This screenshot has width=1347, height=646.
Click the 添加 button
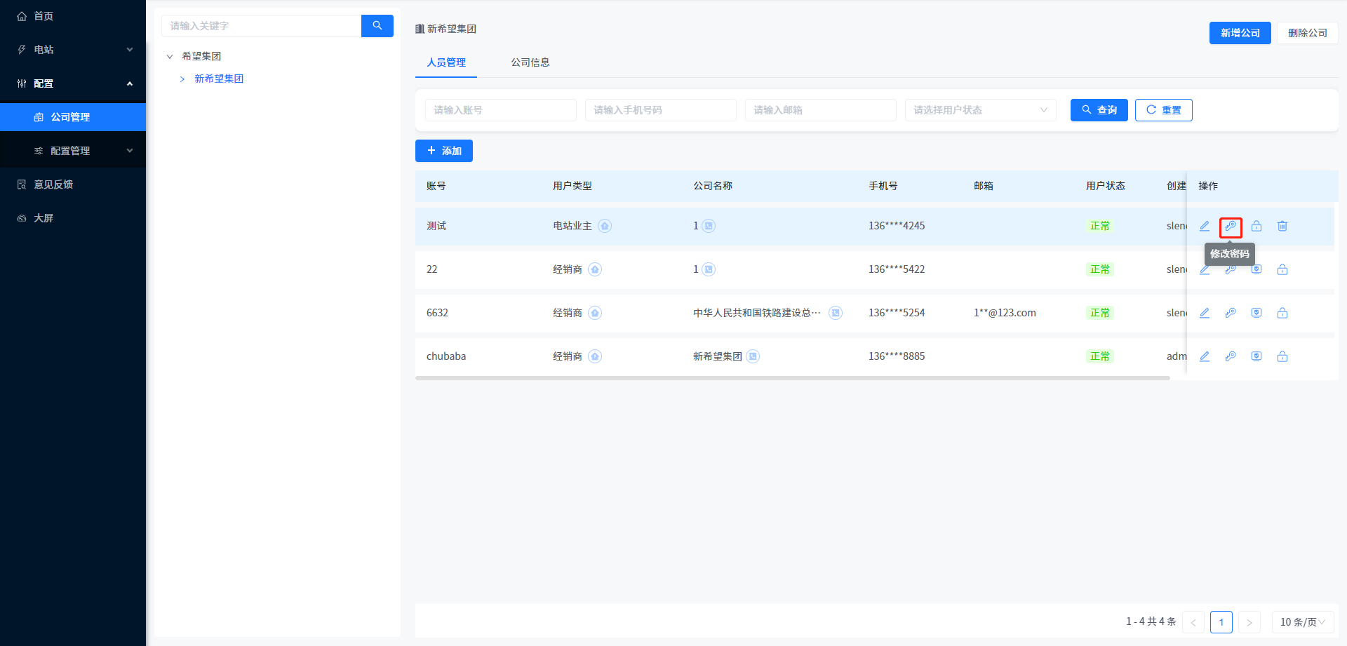coord(444,151)
